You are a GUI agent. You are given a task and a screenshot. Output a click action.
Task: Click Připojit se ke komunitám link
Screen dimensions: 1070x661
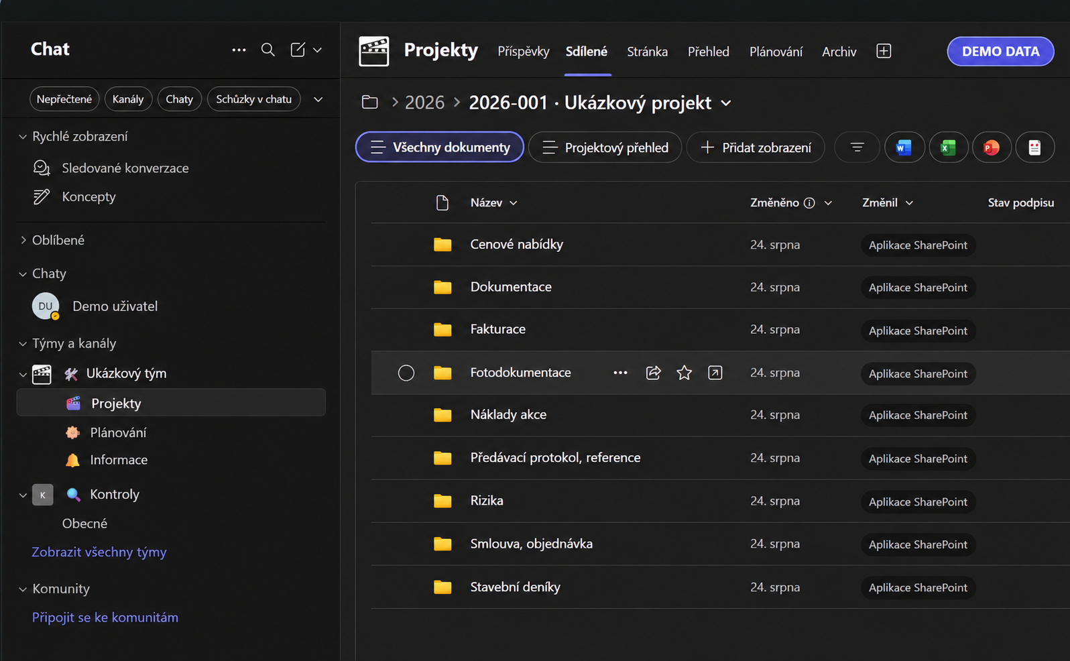click(x=105, y=617)
